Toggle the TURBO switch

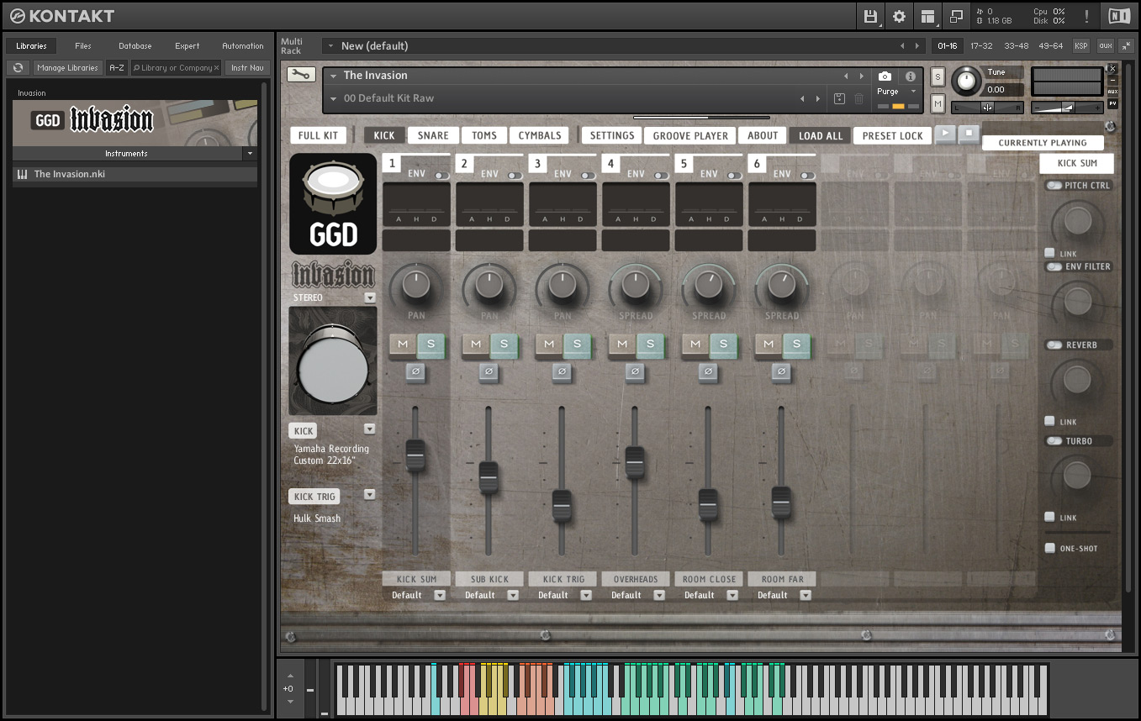(1054, 440)
